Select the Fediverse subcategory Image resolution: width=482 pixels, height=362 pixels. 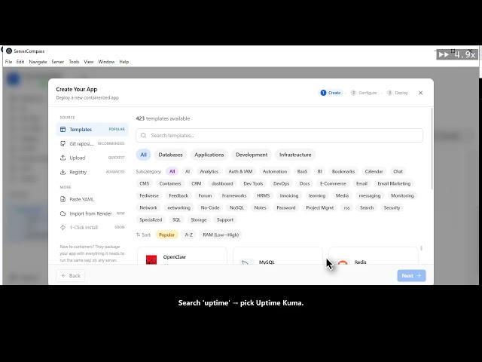tap(149, 195)
